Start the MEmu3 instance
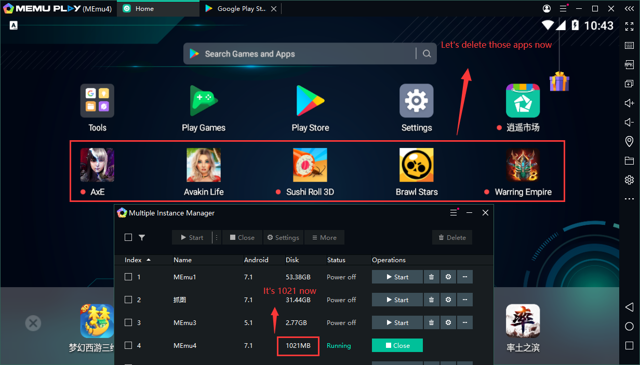 pyautogui.click(x=397, y=323)
